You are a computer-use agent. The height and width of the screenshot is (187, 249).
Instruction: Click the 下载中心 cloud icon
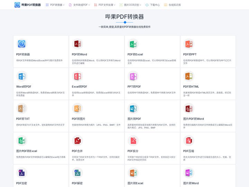(147, 5)
